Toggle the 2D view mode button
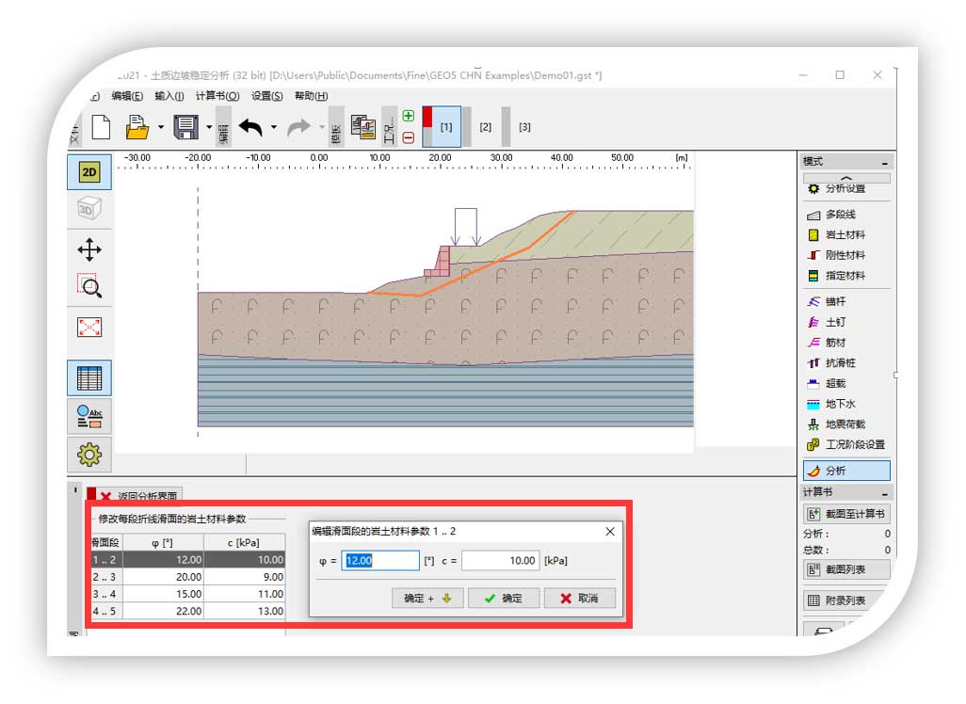The height and width of the screenshot is (704, 966). point(89,172)
